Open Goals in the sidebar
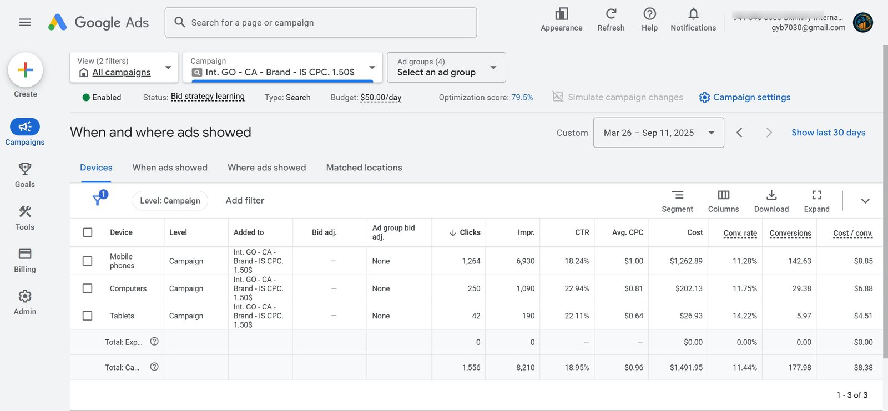The height and width of the screenshot is (411, 888). [x=25, y=175]
